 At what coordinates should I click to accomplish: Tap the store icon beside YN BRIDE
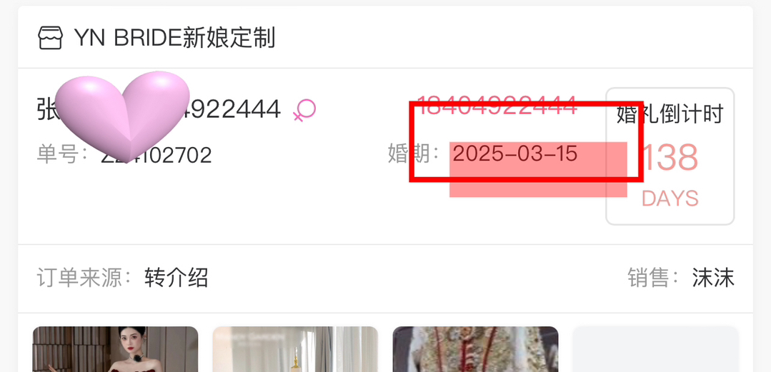[50, 38]
